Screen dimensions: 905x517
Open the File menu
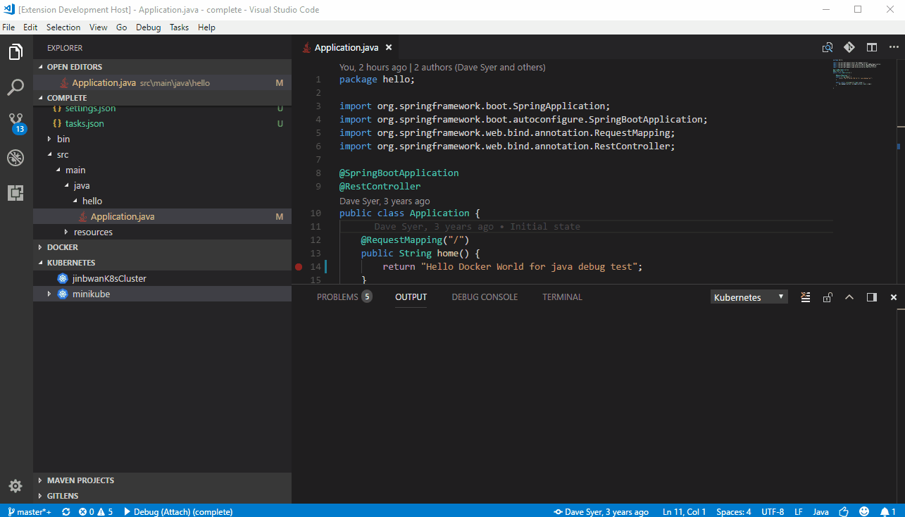(8, 27)
